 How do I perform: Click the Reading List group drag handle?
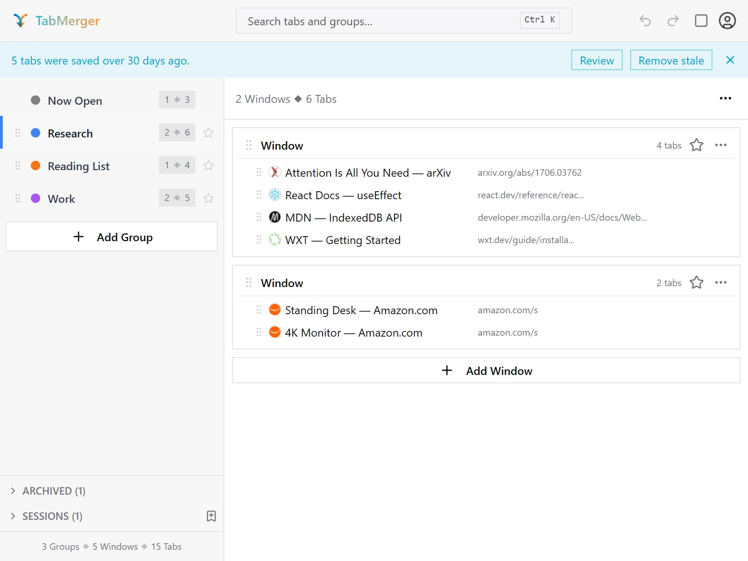18,165
